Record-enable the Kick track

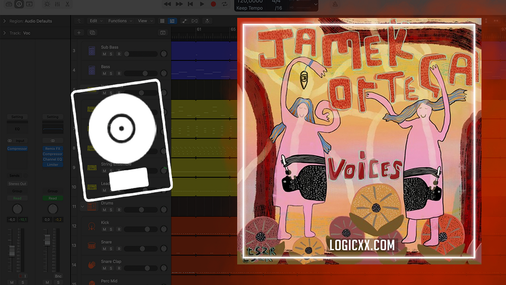tap(119, 229)
